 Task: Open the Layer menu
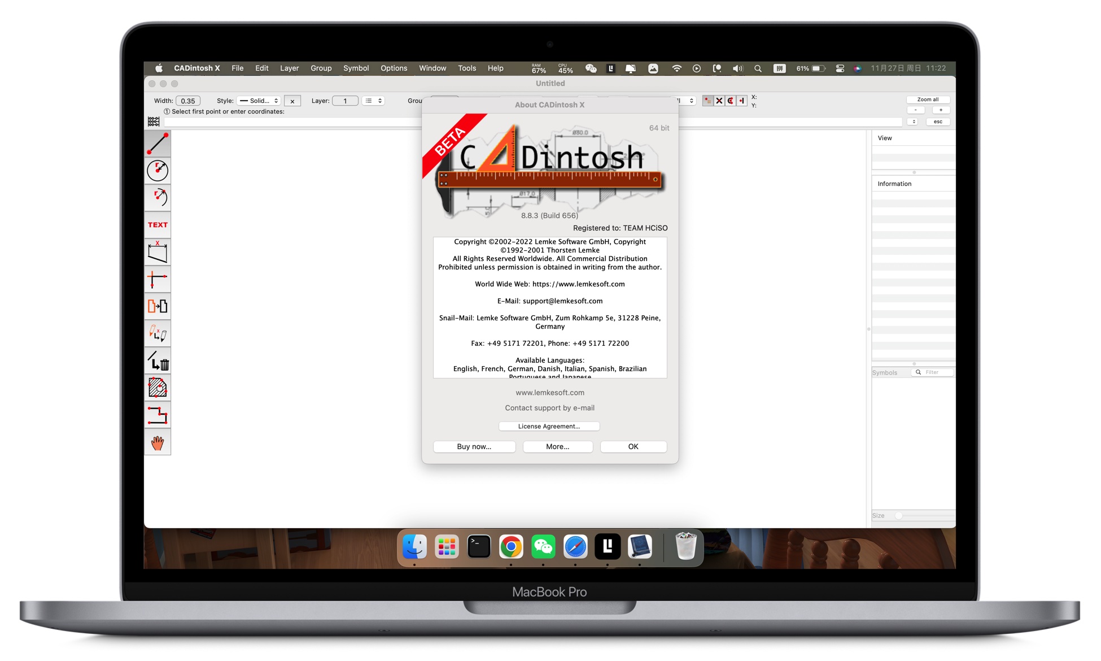290,68
